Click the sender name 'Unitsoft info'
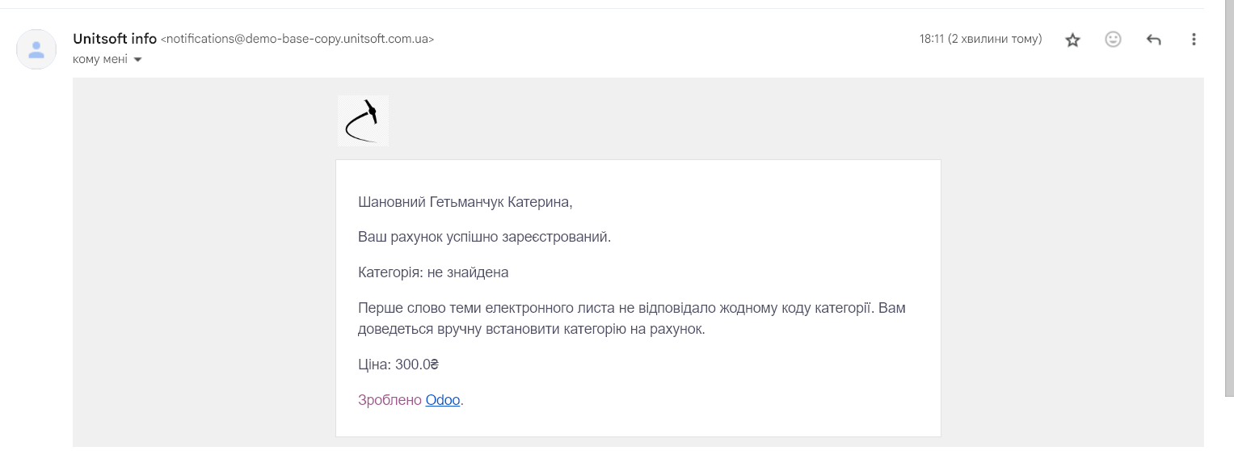 (115, 38)
